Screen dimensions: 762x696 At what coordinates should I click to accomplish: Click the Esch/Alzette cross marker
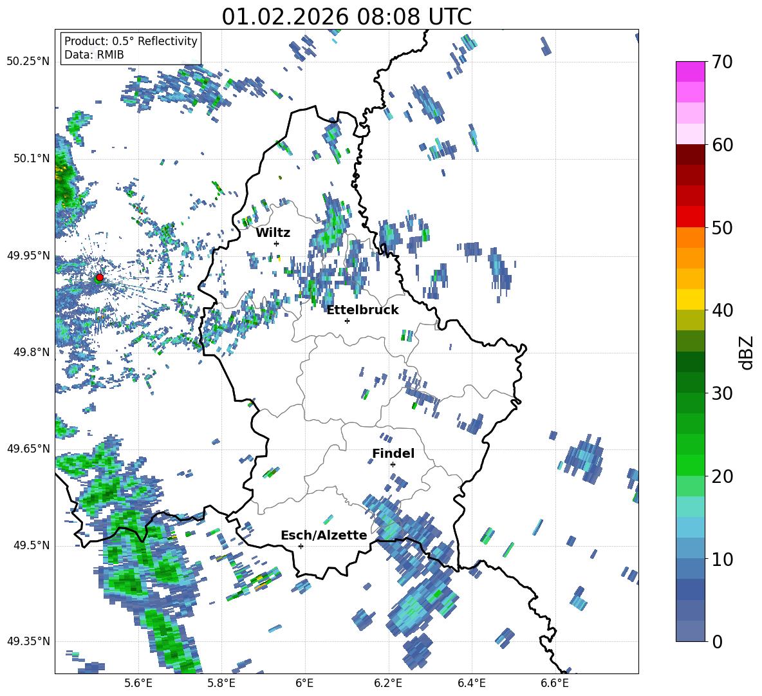click(301, 546)
